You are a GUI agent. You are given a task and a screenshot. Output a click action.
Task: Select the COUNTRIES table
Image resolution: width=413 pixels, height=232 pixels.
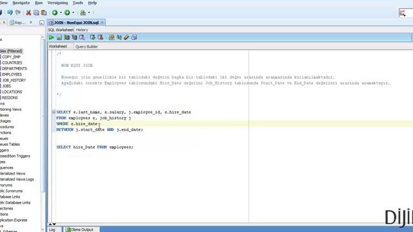(12, 63)
